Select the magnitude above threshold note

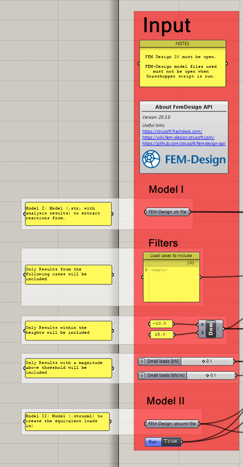point(68,368)
